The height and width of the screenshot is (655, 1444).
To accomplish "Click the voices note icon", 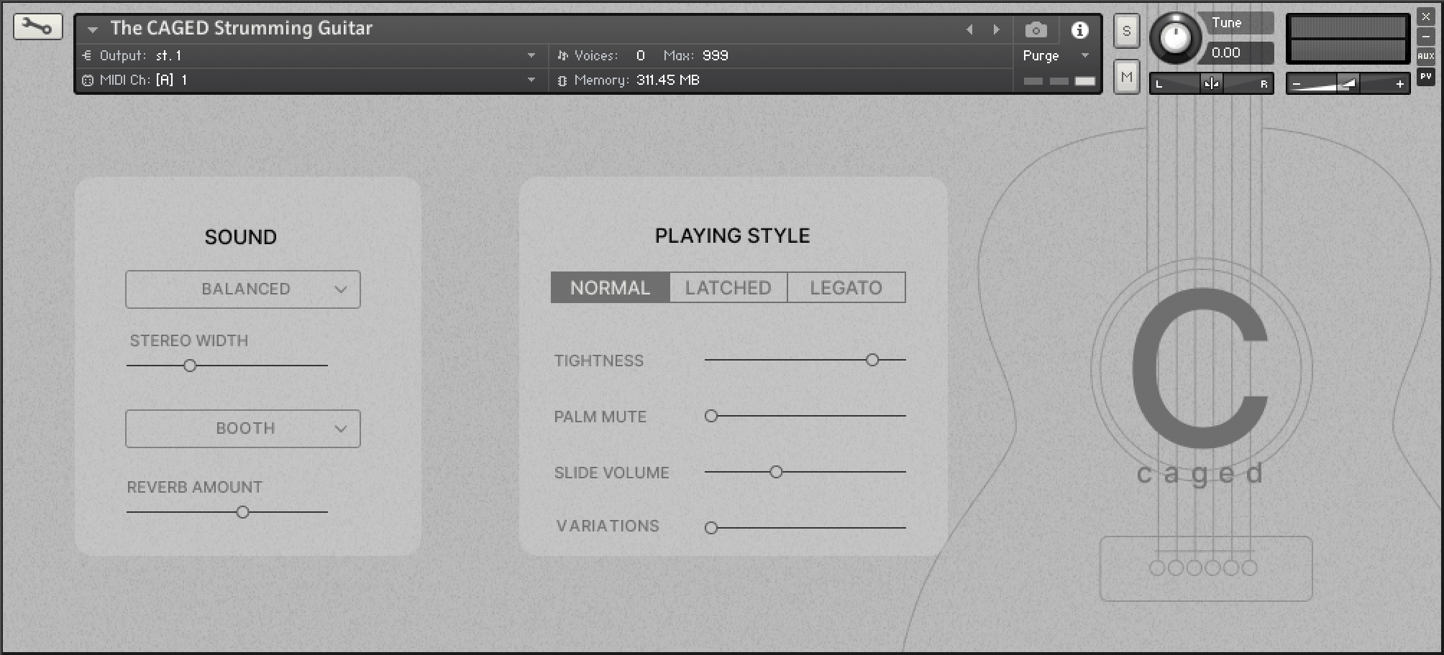I will tap(562, 55).
